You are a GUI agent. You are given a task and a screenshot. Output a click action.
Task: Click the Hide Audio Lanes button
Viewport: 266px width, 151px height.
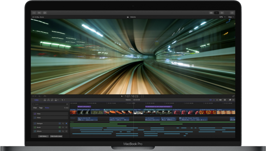(x=56, y=136)
